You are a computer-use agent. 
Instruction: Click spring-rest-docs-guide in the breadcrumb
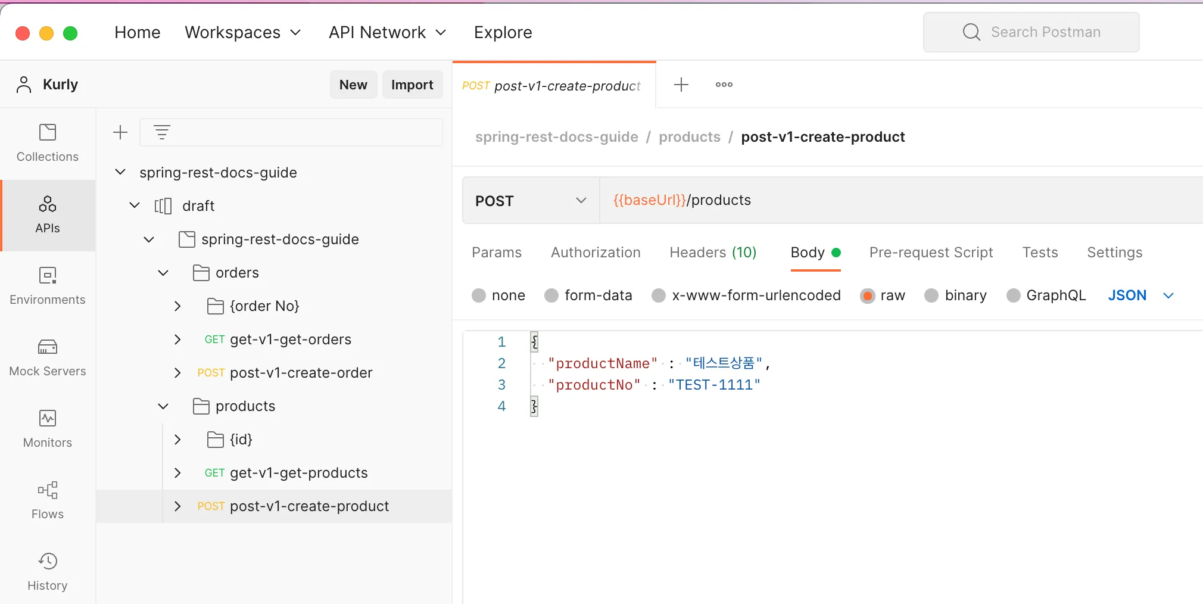557,137
